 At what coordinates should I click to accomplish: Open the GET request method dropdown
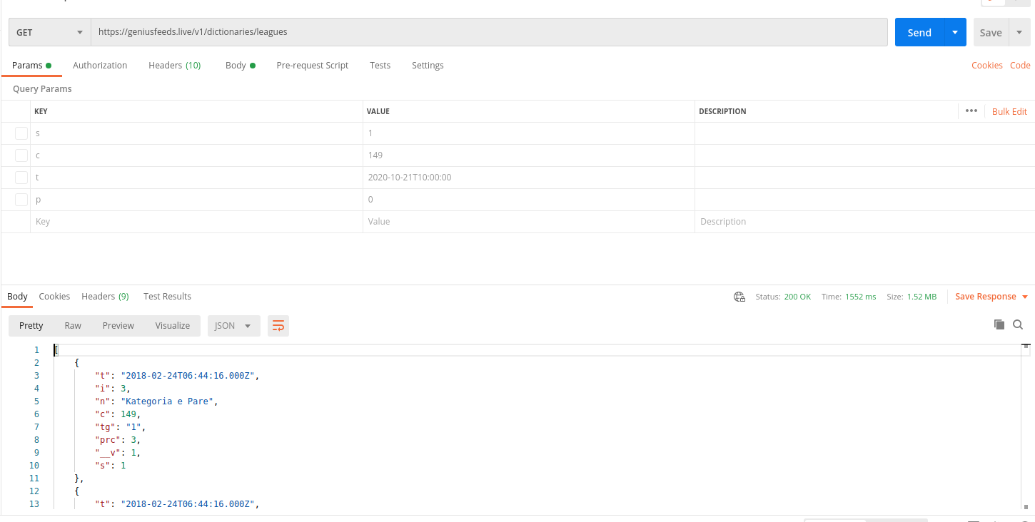(49, 32)
